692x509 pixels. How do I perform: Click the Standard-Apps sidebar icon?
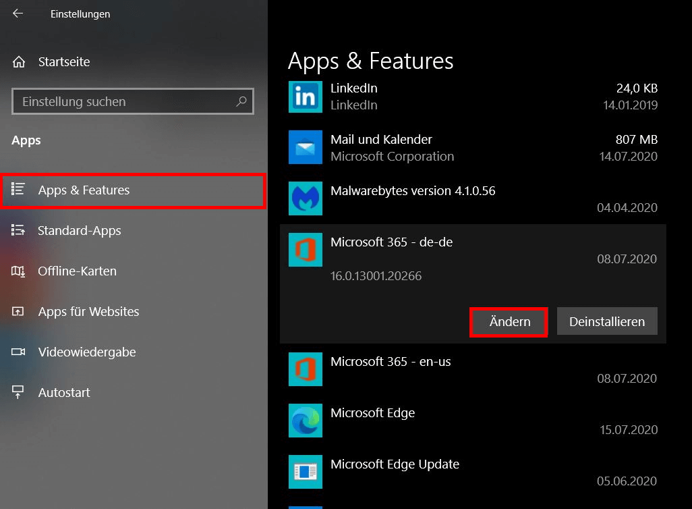(x=18, y=230)
